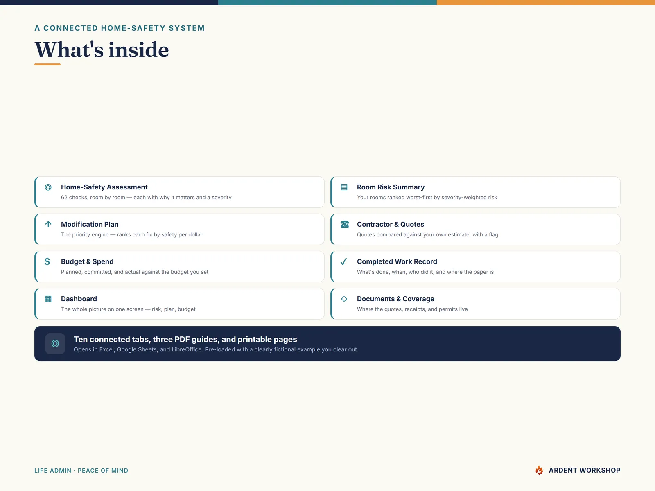
Task: Click the Documents & Coverage diamond icon
Action: click(x=344, y=299)
